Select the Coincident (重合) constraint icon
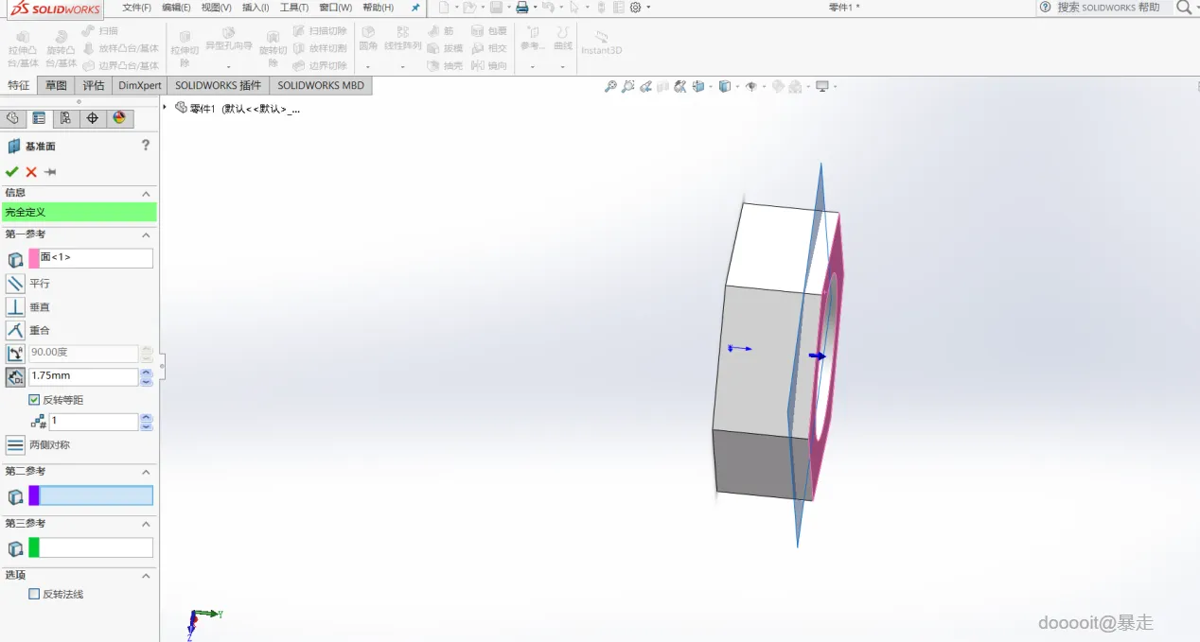The image size is (1200, 642). pyautogui.click(x=15, y=330)
